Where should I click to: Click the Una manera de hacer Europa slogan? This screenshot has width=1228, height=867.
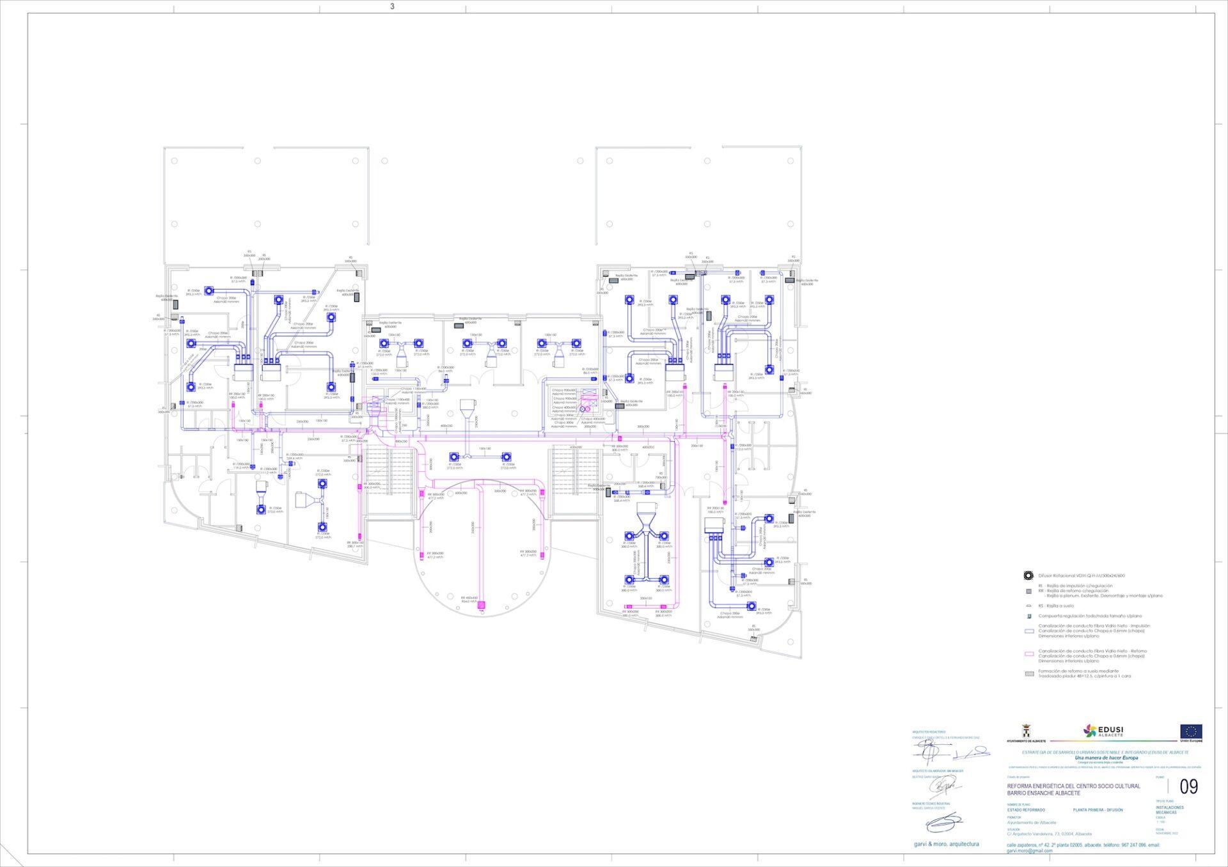click(x=1106, y=758)
